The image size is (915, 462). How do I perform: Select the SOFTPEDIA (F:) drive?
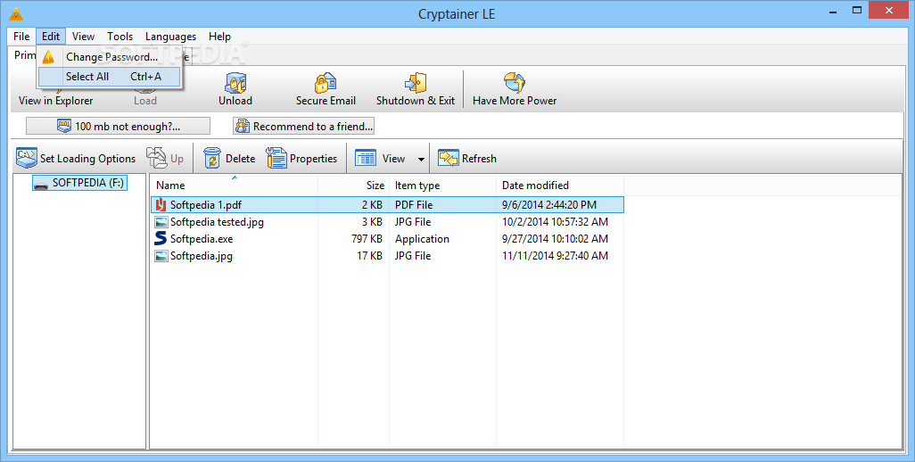pos(80,183)
